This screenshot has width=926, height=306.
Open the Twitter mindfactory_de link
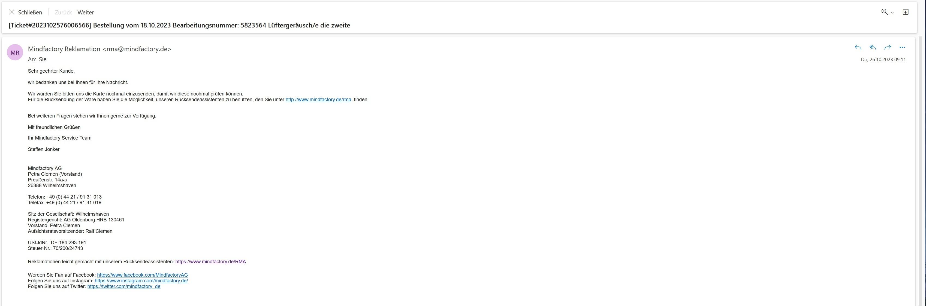(124, 286)
